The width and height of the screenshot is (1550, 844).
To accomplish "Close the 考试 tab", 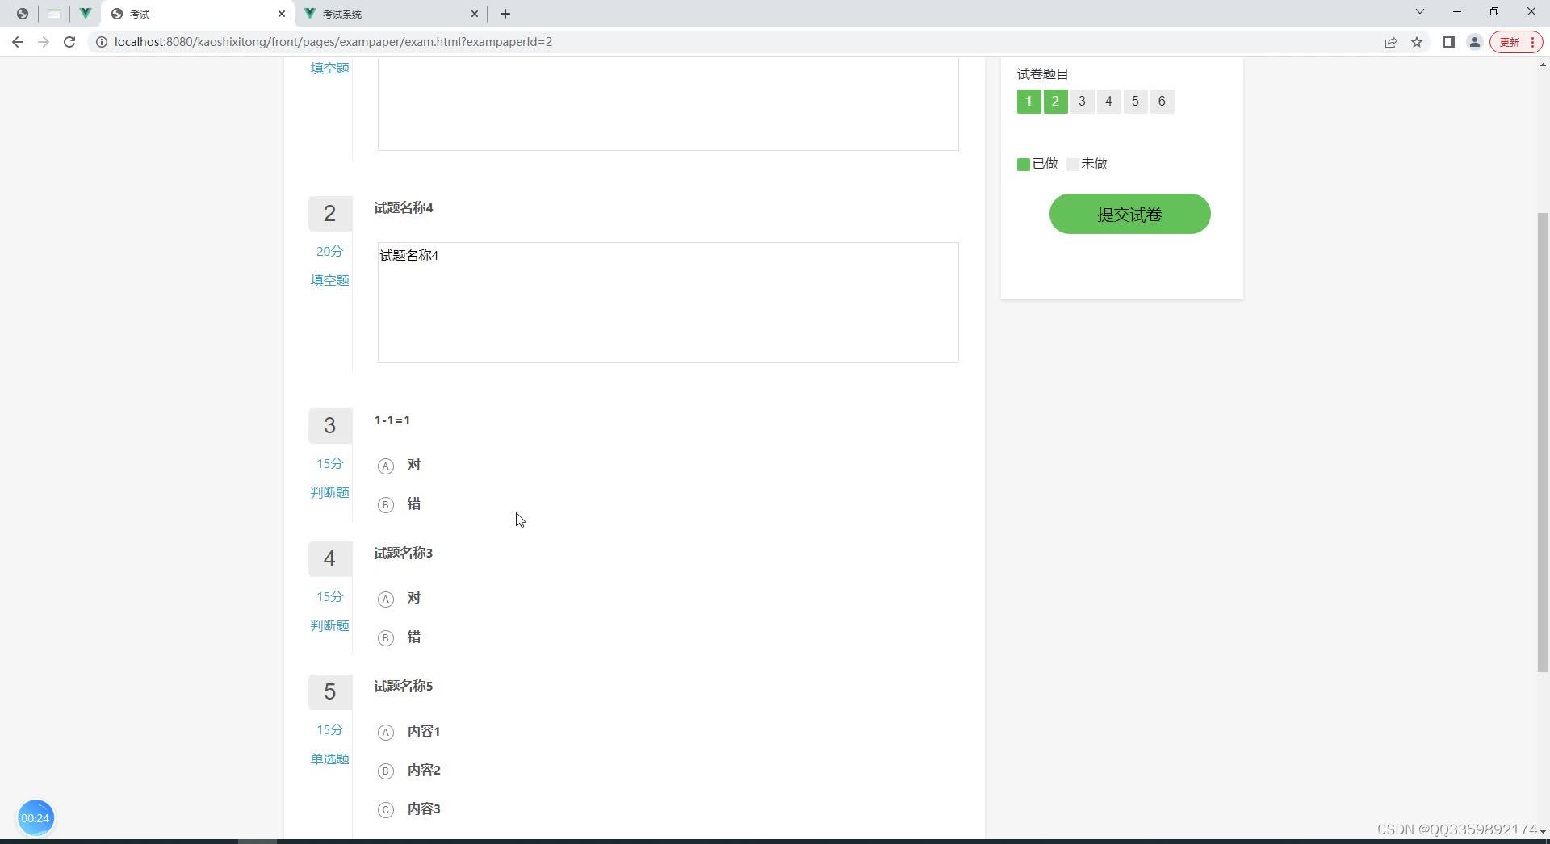I will pos(282,14).
